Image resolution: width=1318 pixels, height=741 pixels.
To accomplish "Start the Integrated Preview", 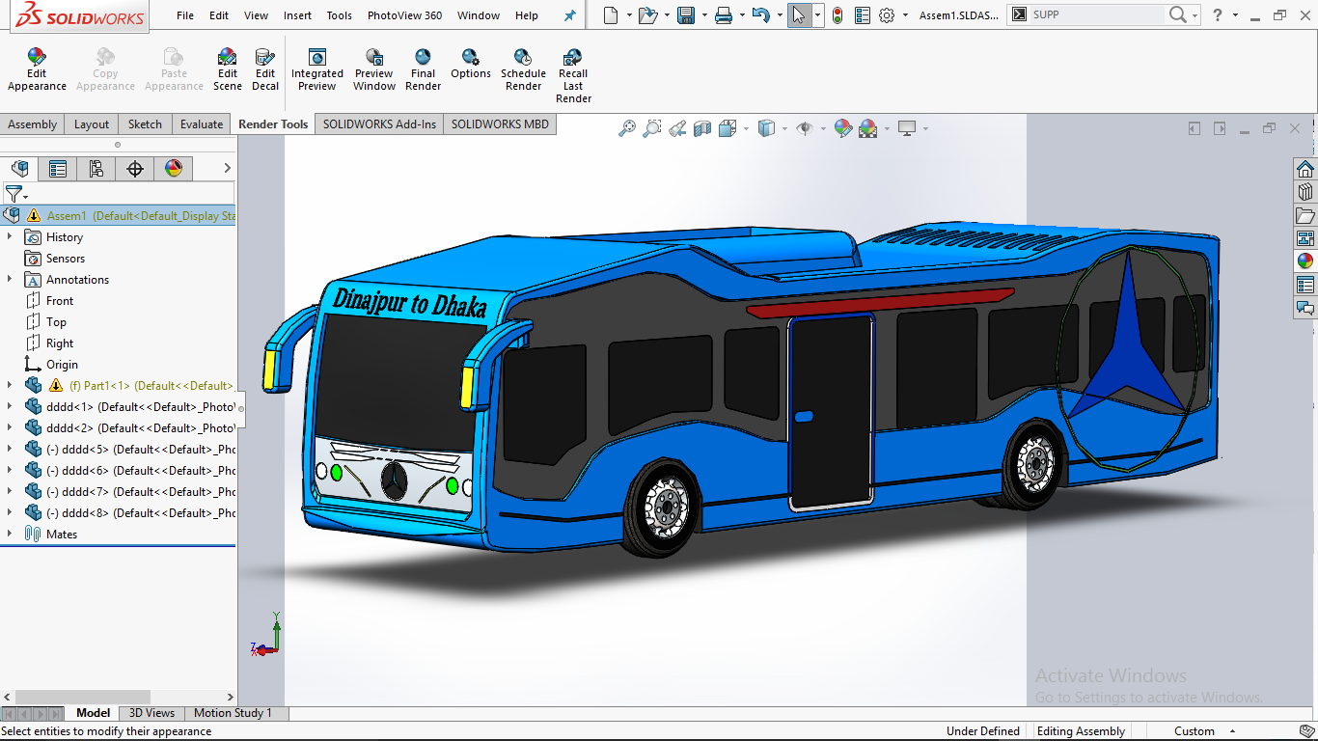I will pos(317,69).
